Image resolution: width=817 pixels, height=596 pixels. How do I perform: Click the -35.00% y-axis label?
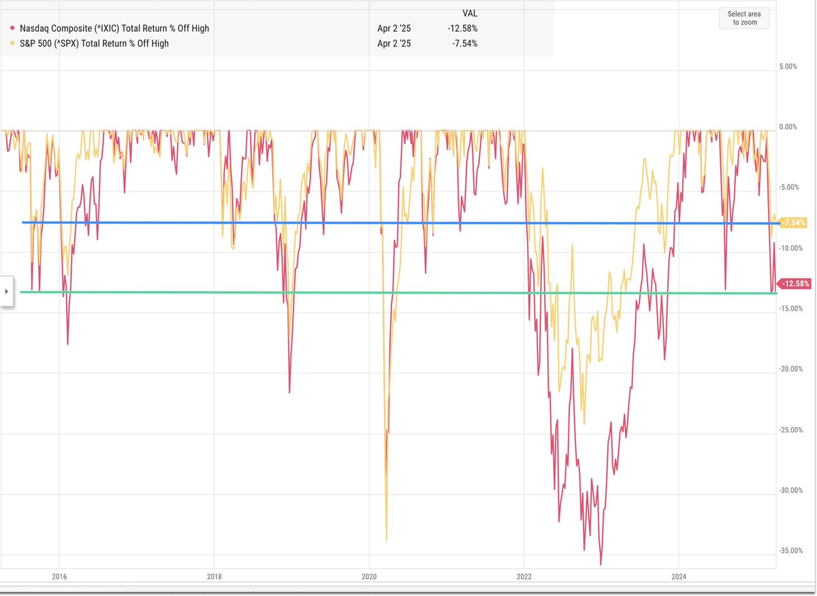pyautogui.click(x=791, y=550)
